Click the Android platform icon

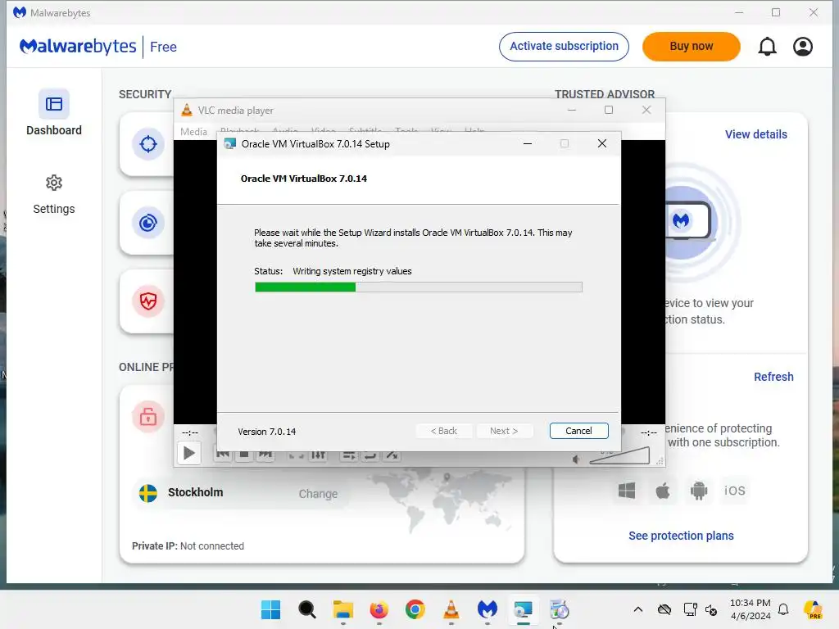698,491
